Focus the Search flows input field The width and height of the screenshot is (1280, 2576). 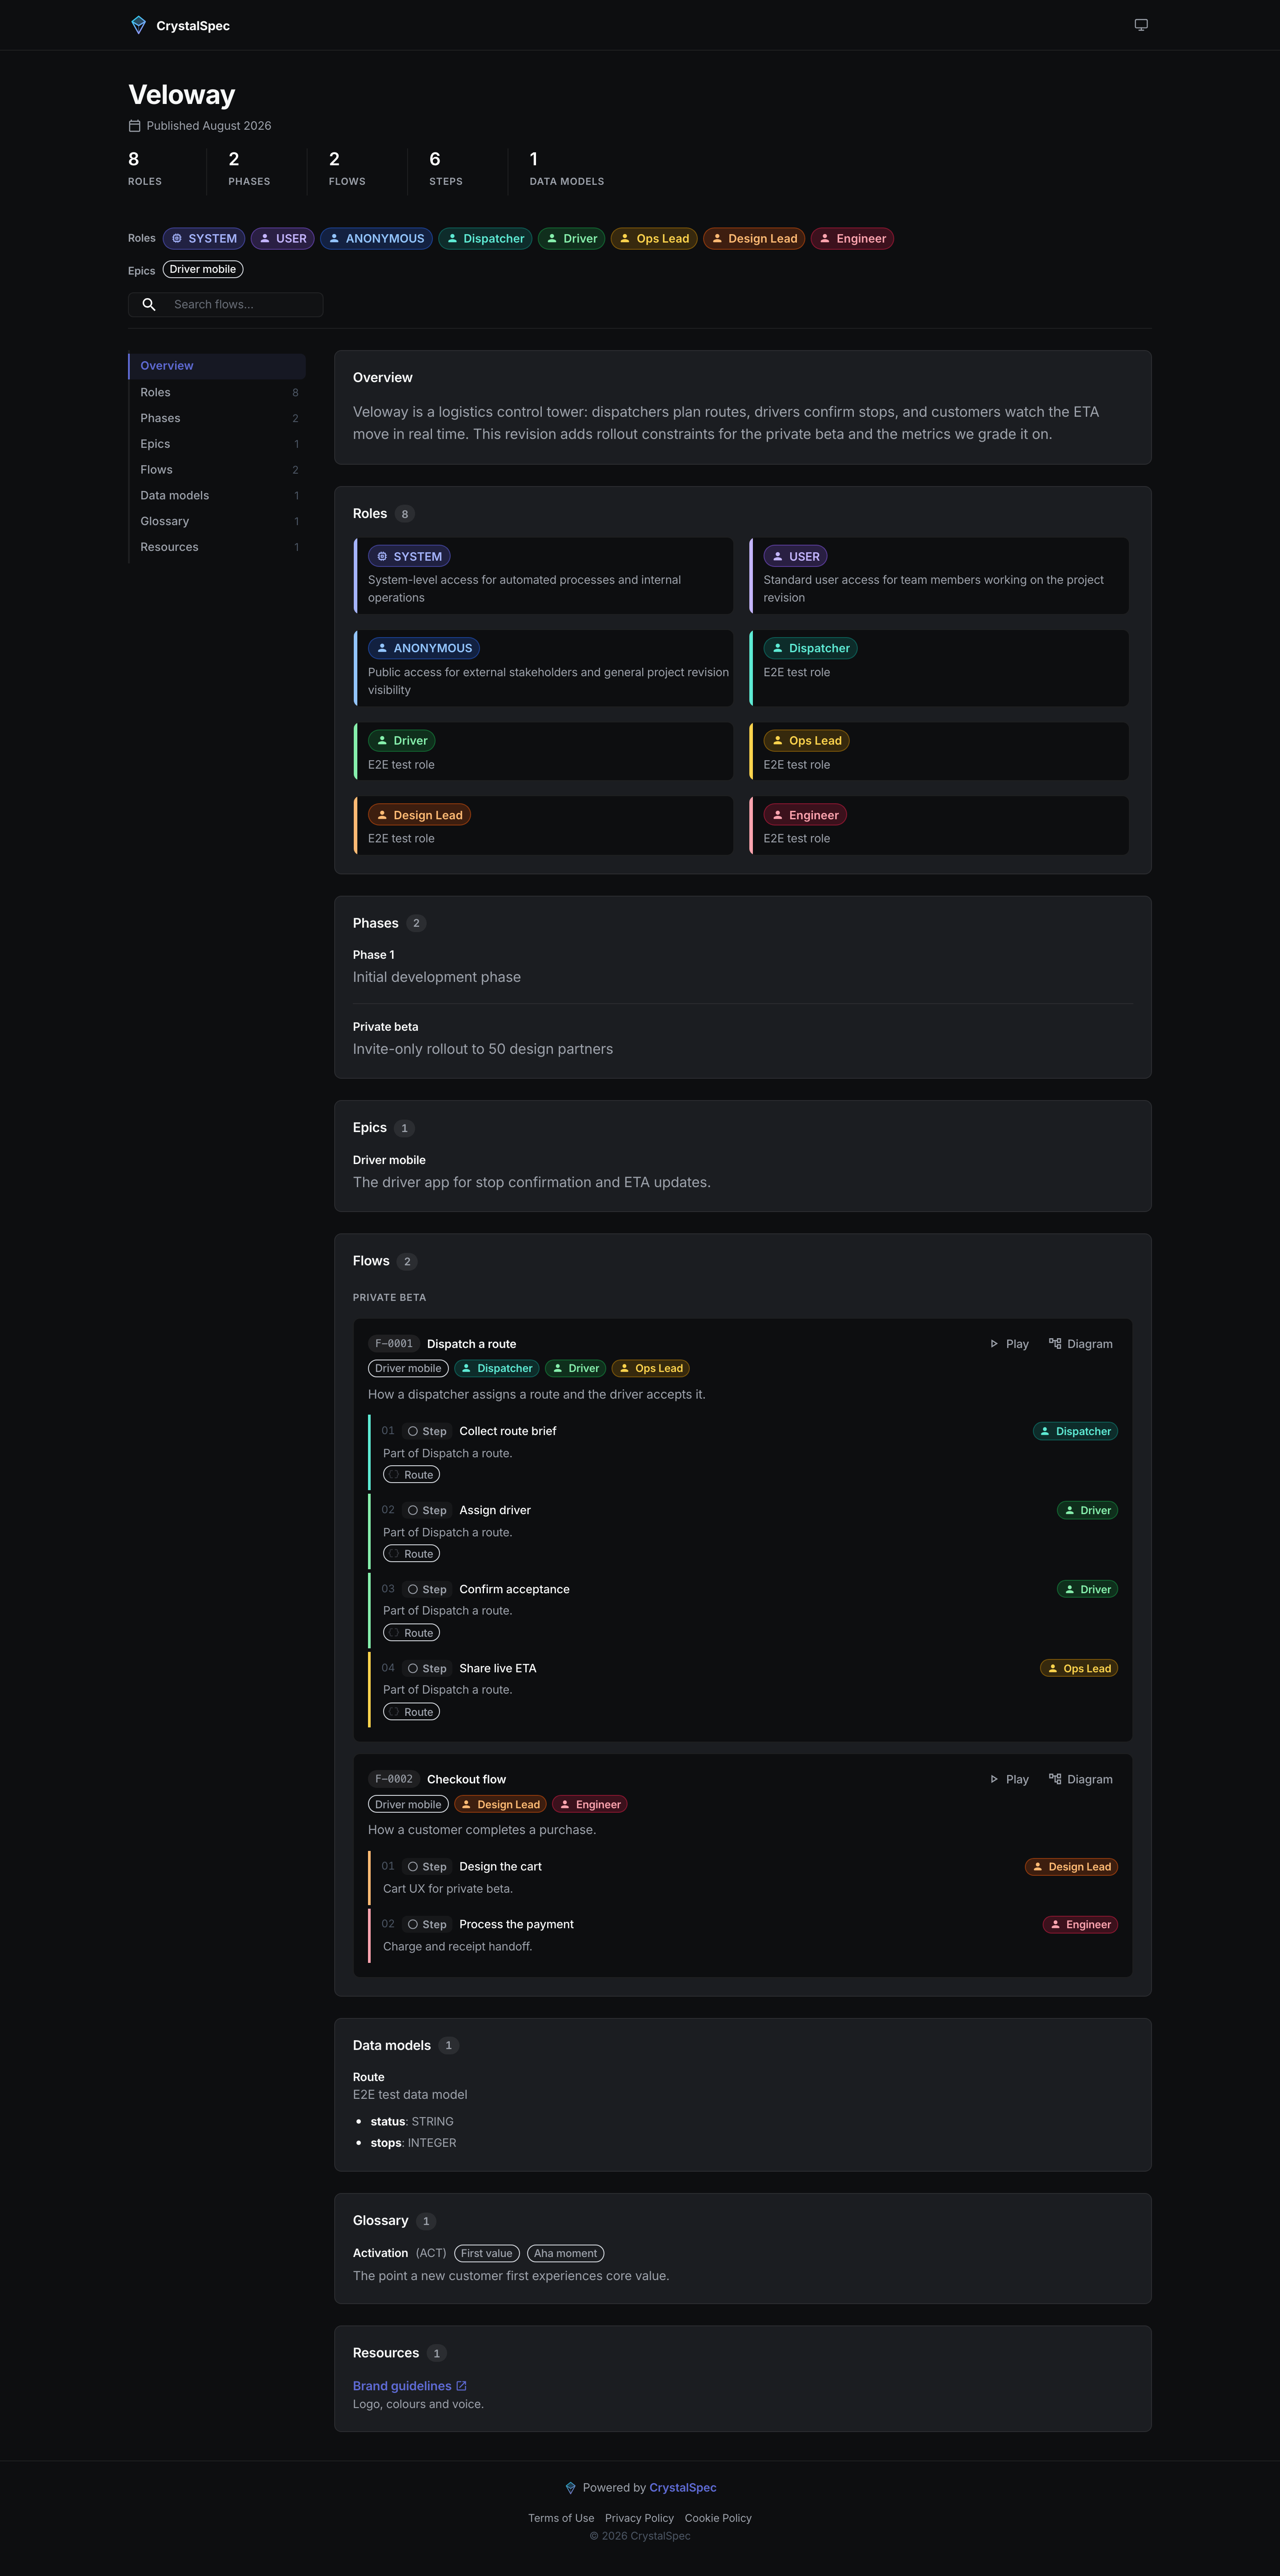226,305
